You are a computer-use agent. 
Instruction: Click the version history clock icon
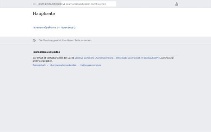point(34,40)
